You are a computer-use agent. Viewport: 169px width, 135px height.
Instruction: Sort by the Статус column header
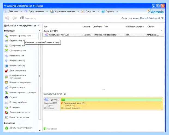[151, 26]
